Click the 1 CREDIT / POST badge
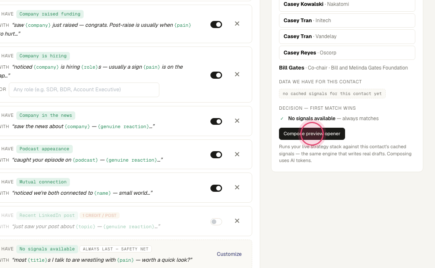Screen dimensions: 435x268 coord(99,216)
